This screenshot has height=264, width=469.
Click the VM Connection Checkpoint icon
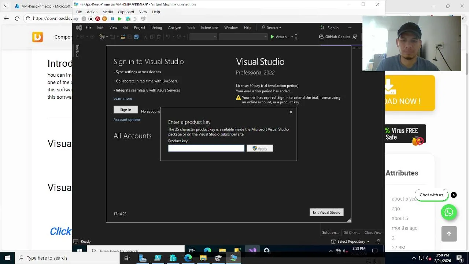pyautogui.click(x=128, y=19)
